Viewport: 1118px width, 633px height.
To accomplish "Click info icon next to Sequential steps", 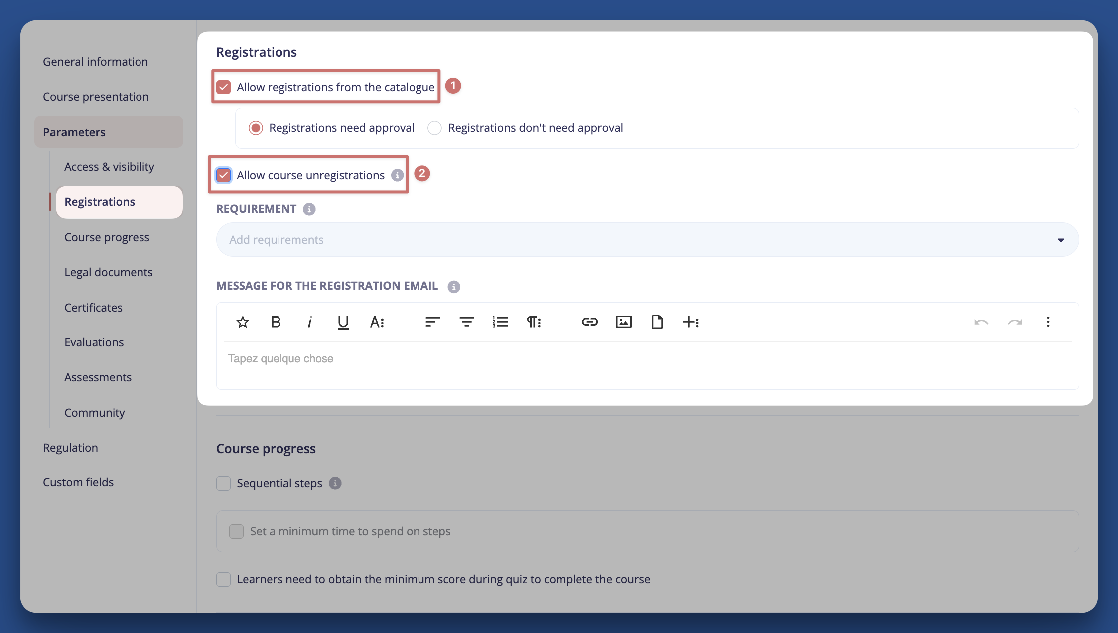I will tap(335, 483).
